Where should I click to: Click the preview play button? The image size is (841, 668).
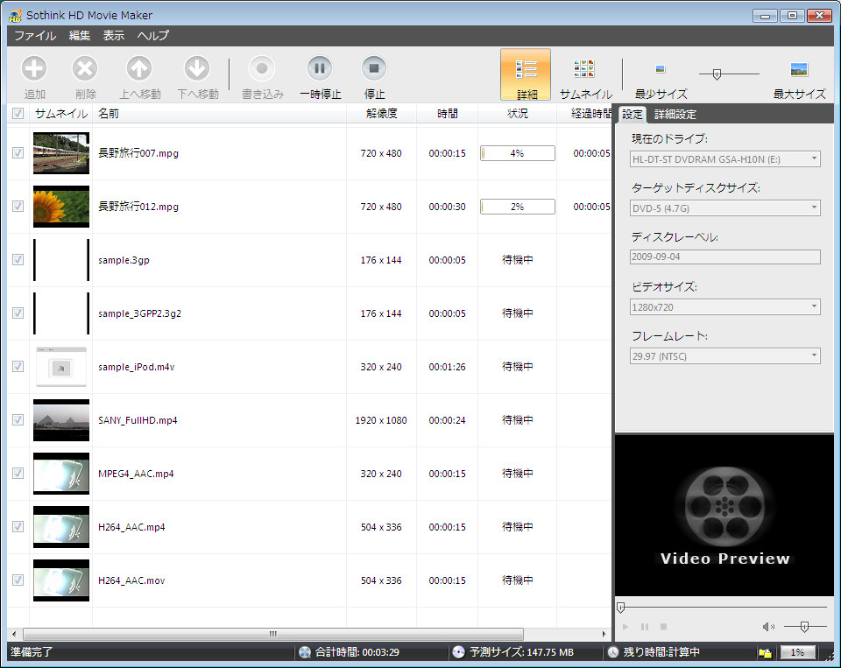pos(625,627)
